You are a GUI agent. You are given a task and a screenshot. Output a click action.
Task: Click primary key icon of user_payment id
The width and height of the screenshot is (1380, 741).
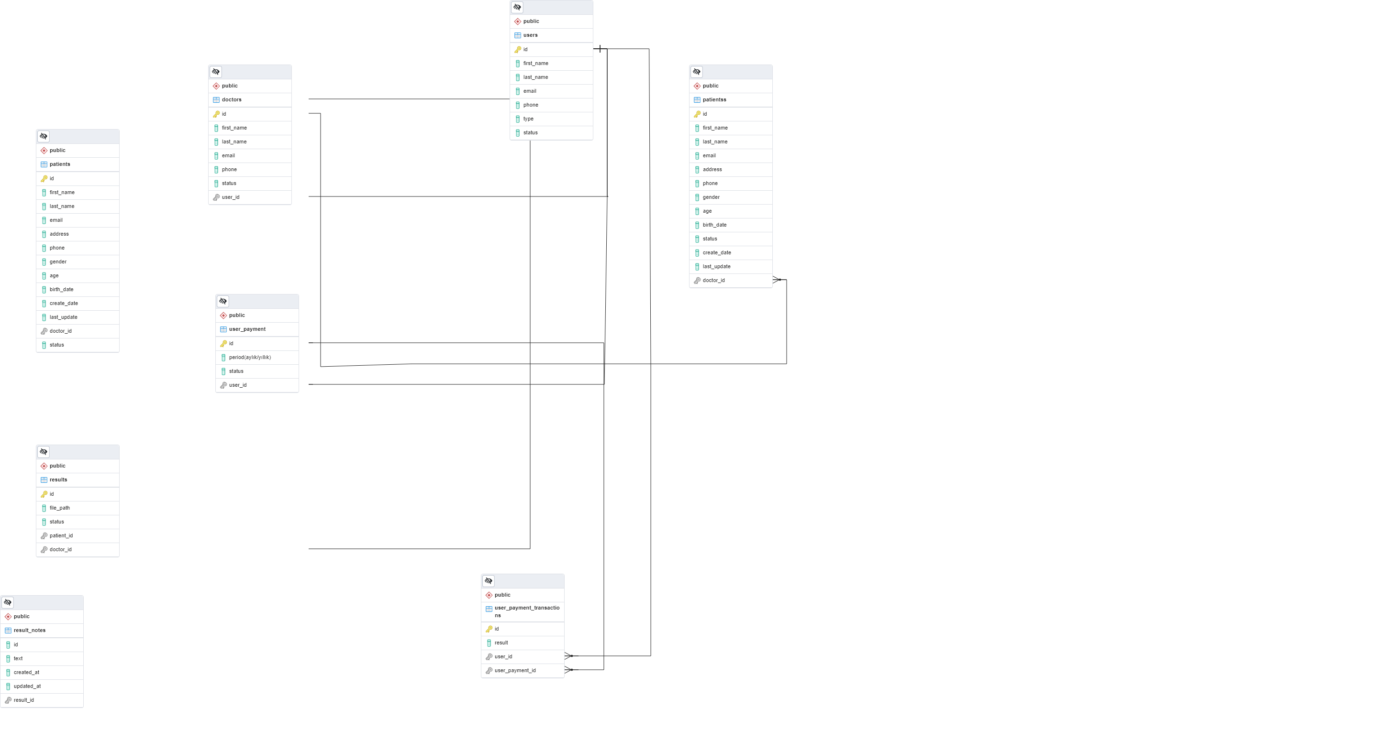coord(223,344)
